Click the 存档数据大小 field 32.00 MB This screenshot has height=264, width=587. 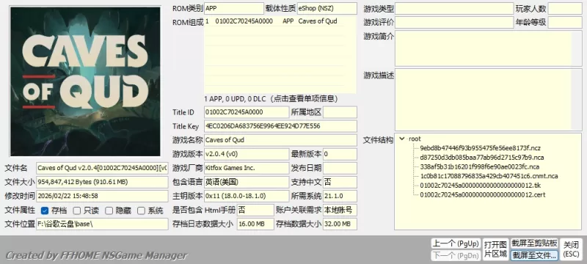tap(340, 224)
